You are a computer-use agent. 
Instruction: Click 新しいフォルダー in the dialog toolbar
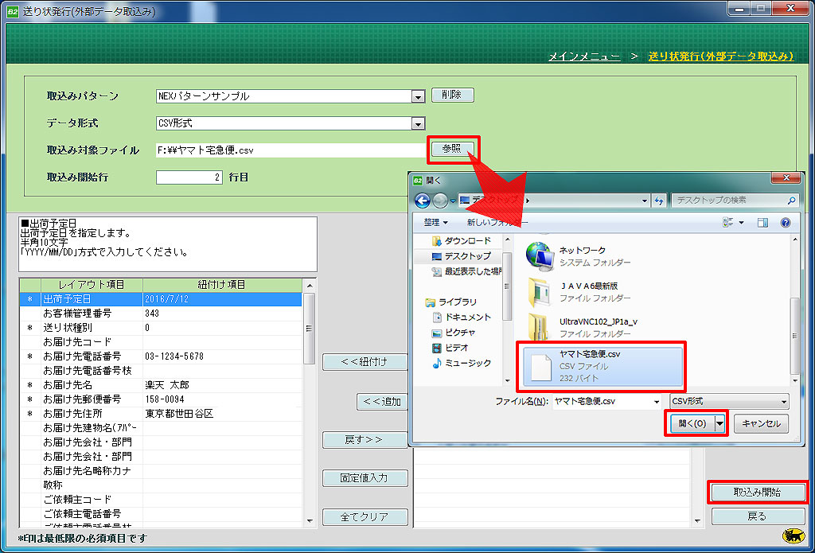tap(497, 223)
